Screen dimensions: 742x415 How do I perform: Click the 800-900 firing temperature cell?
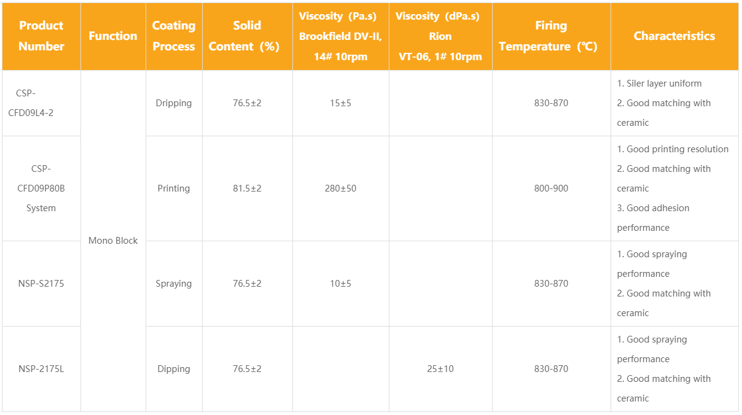click(551, 188)
